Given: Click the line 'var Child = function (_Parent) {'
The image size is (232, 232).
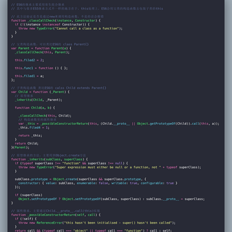Looking at the screenshot, I should [x=40, y=92].
